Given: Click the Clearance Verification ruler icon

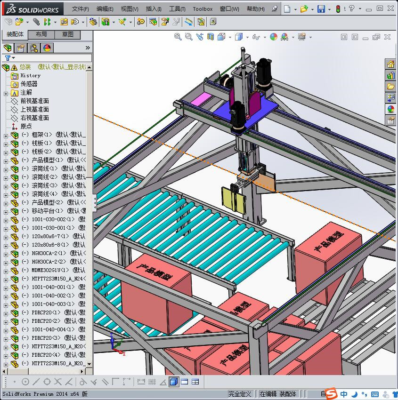Looking at the screenshot, I should [x=189, y=22].
